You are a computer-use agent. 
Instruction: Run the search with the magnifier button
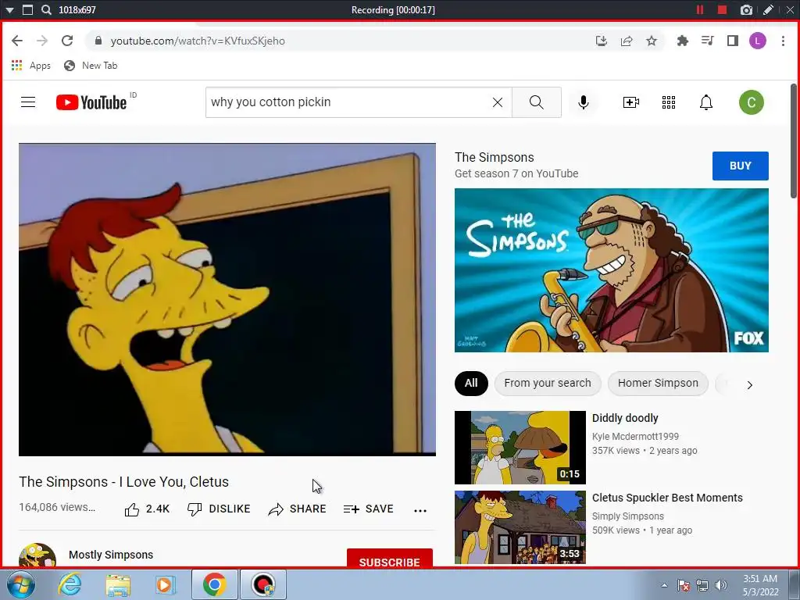(x=536, y=102)
